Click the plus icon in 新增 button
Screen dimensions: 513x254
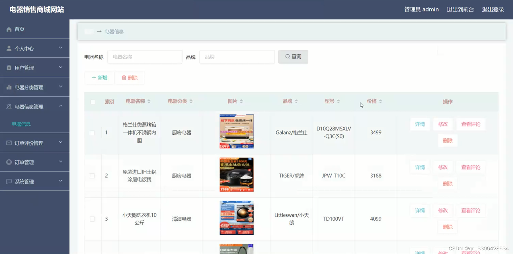94,78
